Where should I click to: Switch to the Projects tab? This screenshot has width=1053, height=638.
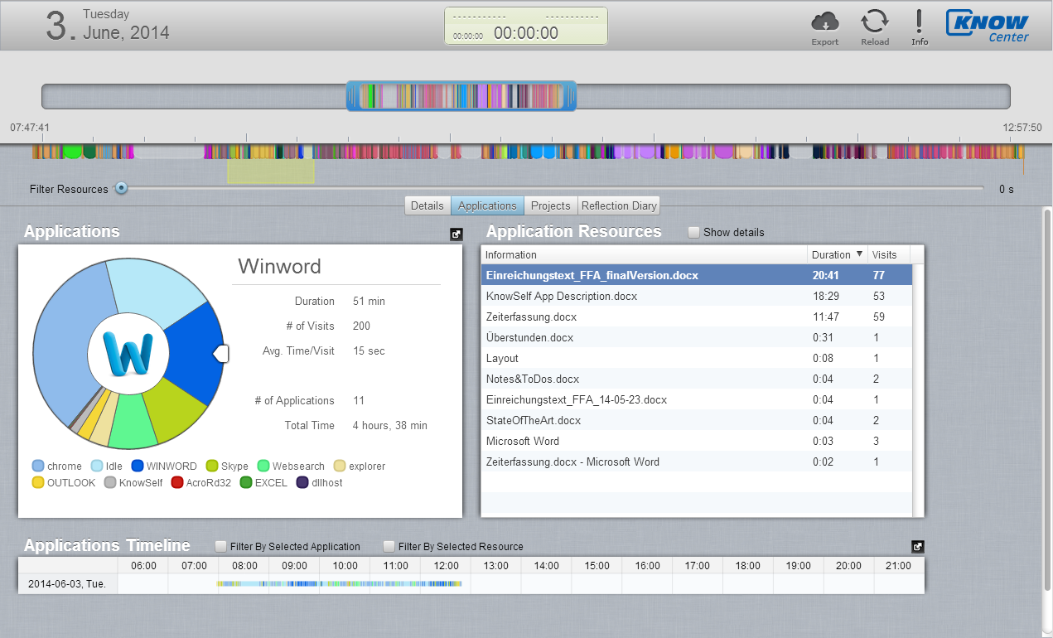551,205
